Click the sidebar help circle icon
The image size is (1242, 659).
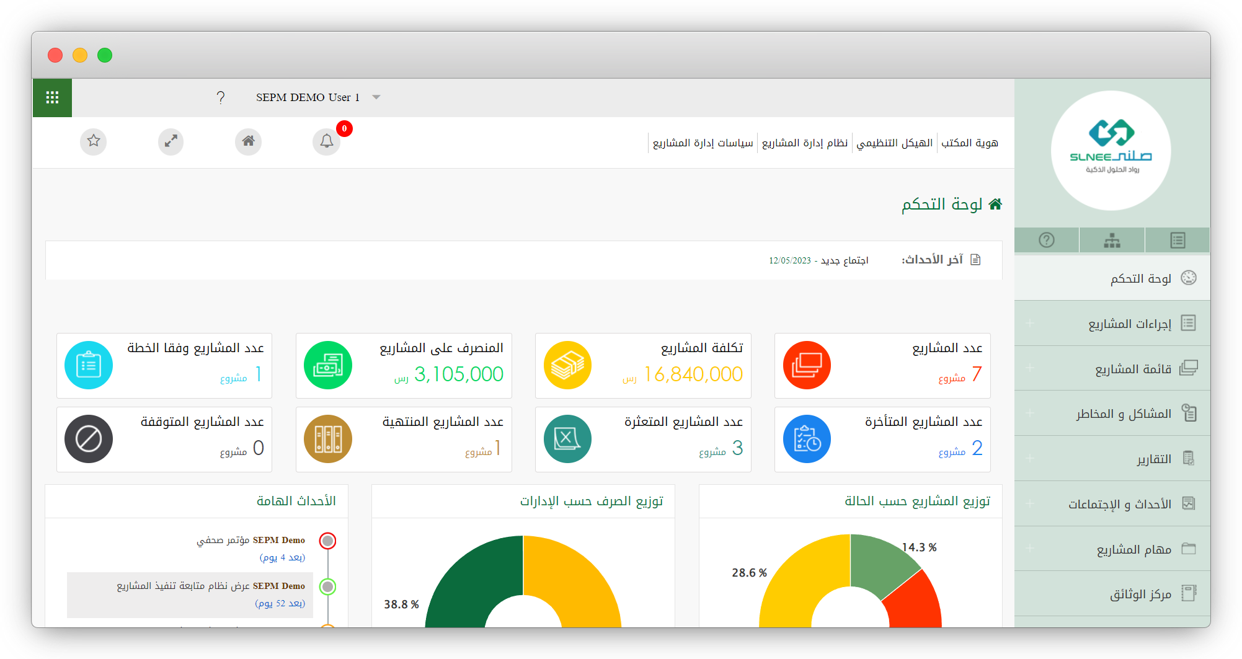tap(1047, 241)
